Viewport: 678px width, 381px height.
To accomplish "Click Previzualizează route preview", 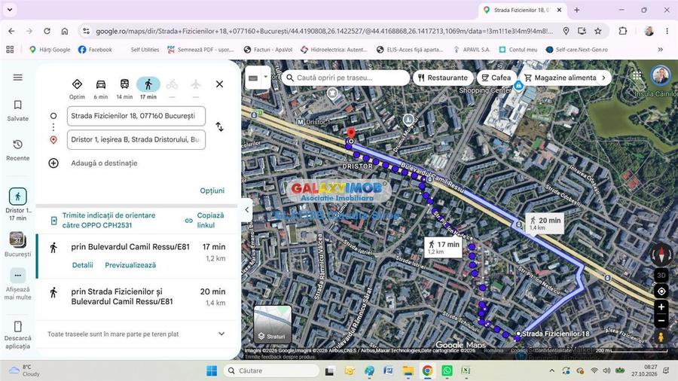I will [130, 265].
